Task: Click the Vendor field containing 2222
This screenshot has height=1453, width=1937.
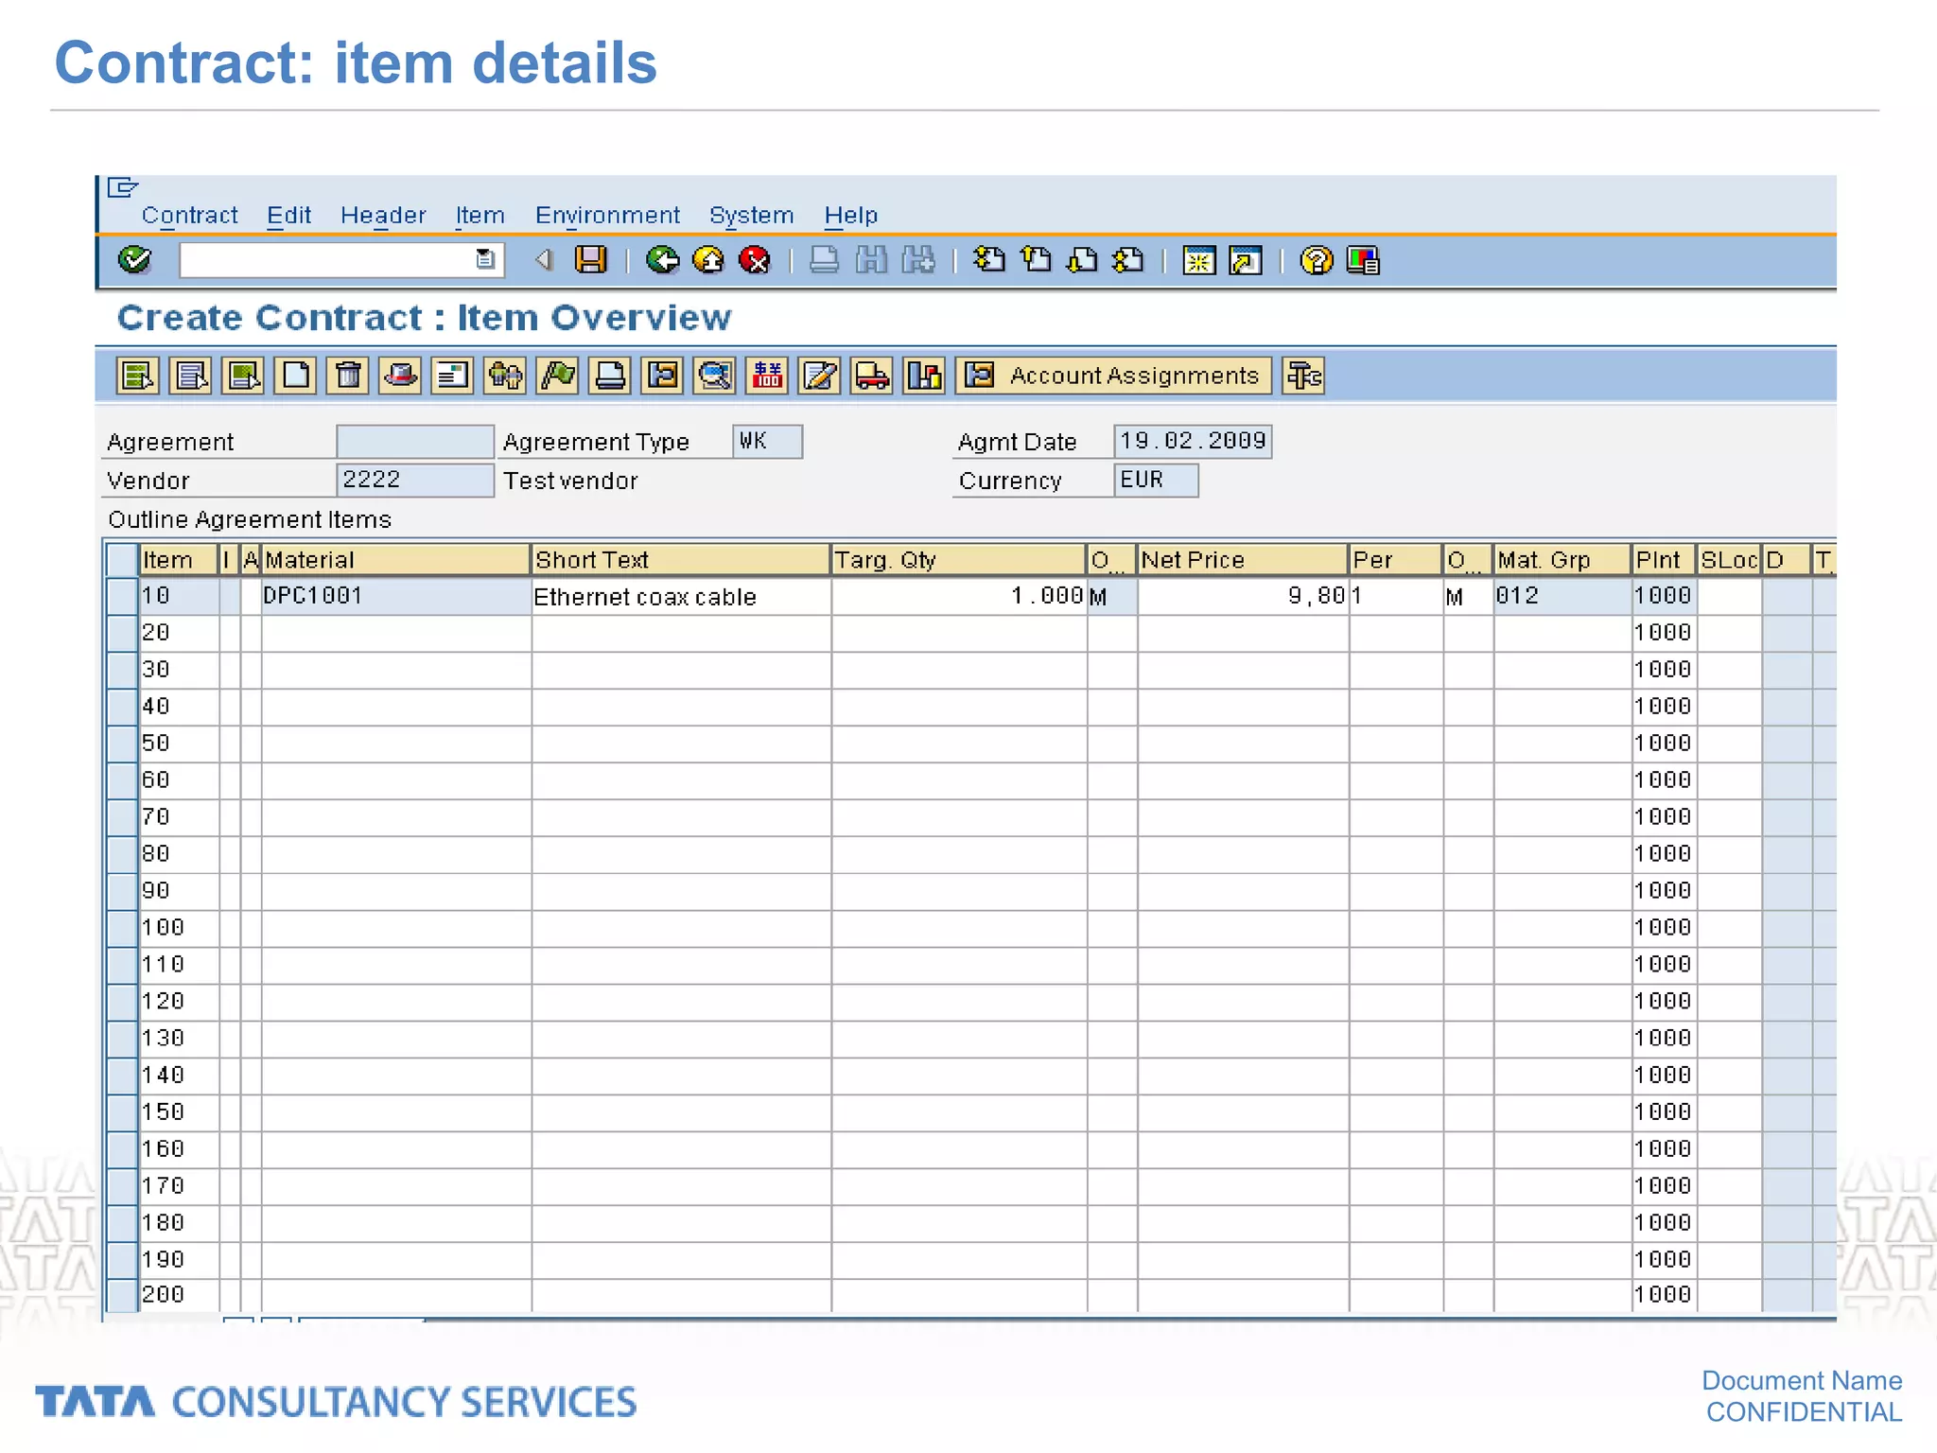Action: (x=415, y=480)
